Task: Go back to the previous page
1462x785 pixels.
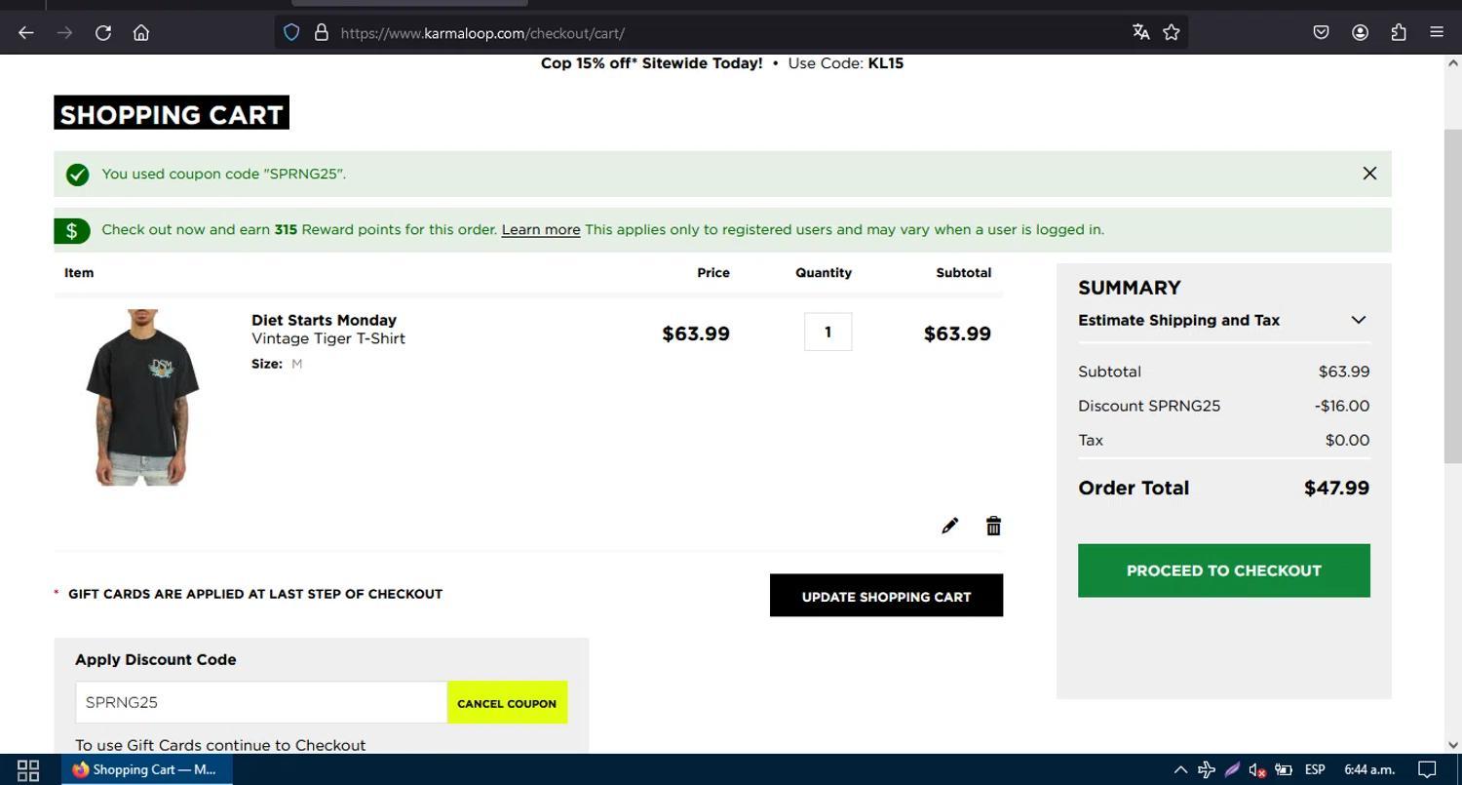Action: coord(26,32)
